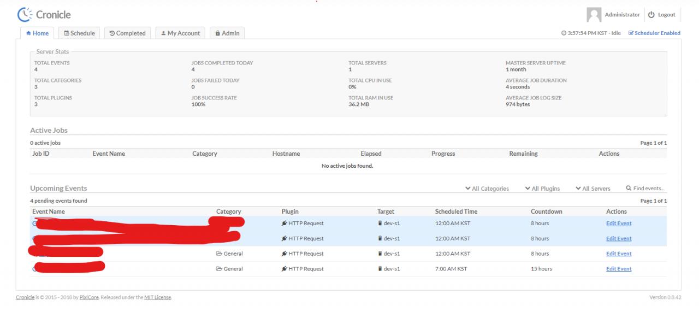Toggle the Scheduler Enabled checkbox

click(654, 33)
